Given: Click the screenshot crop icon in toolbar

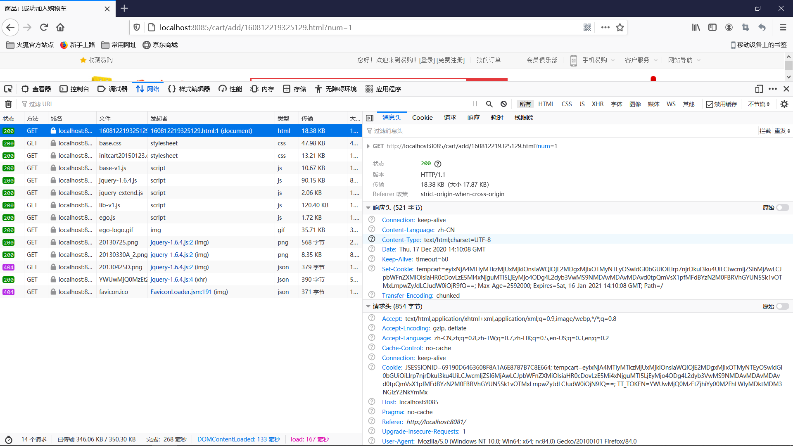Looking at the screenshot, I should point(746,27).
